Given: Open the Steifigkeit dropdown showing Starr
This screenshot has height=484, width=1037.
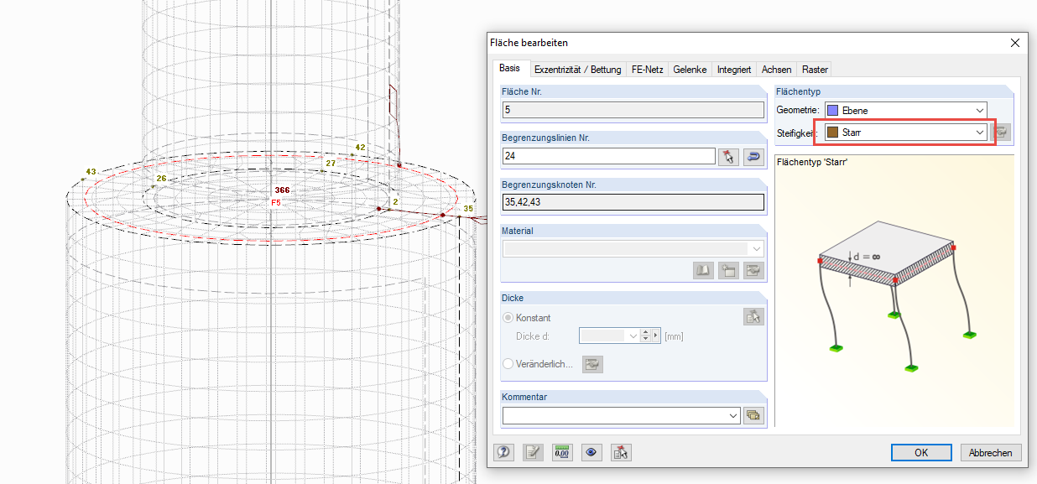Looking at the screenshot, I should (905, 132).
